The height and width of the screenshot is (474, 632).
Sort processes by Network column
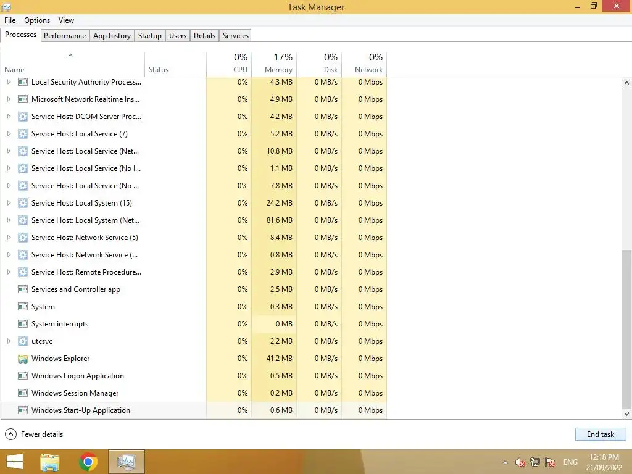[x=364, y=64]
